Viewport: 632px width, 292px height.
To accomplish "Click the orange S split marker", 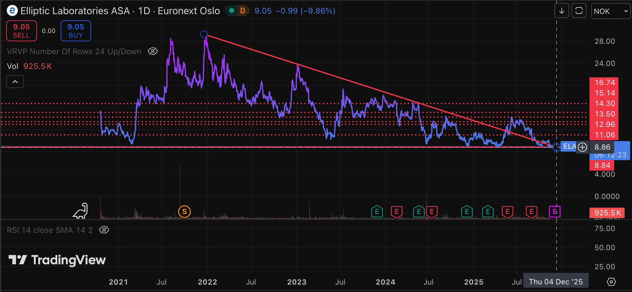I will (x=184, y=212).
